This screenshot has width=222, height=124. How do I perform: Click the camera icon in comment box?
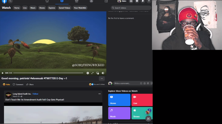pyautogui.click(x=144, y=83)
